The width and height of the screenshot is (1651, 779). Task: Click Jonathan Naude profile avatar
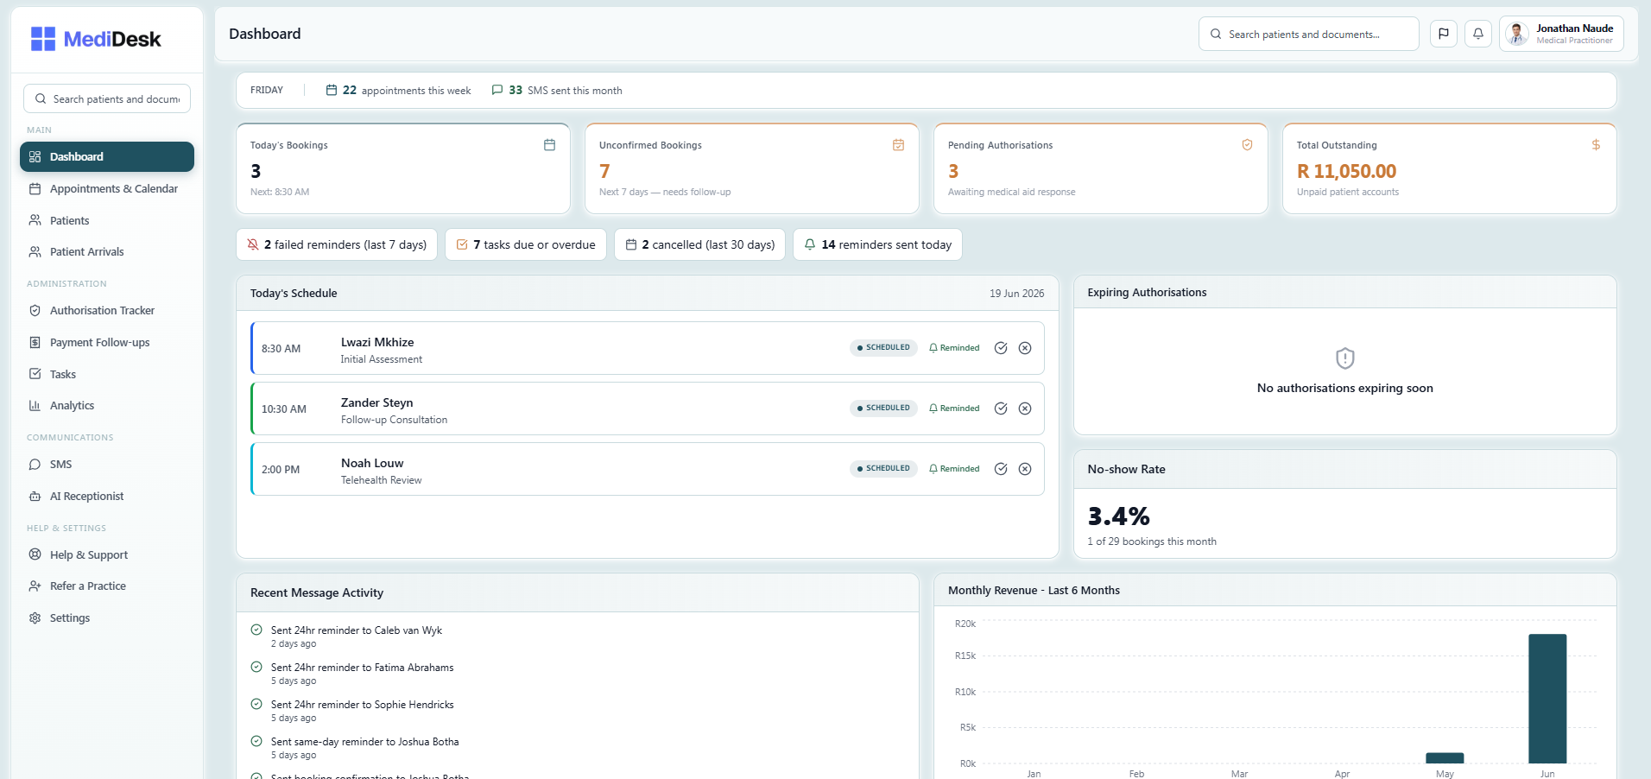click(x=1517, y=34)
